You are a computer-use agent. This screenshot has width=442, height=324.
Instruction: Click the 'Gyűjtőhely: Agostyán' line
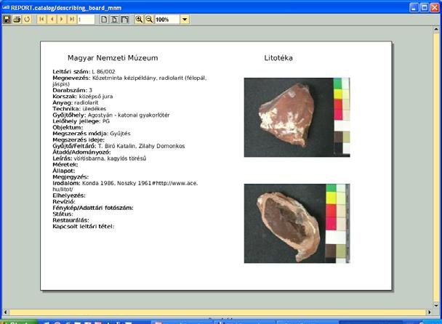(x=111, y=115)
